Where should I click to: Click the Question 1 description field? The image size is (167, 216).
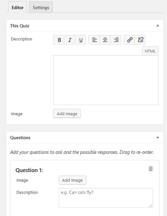(106, 198)
